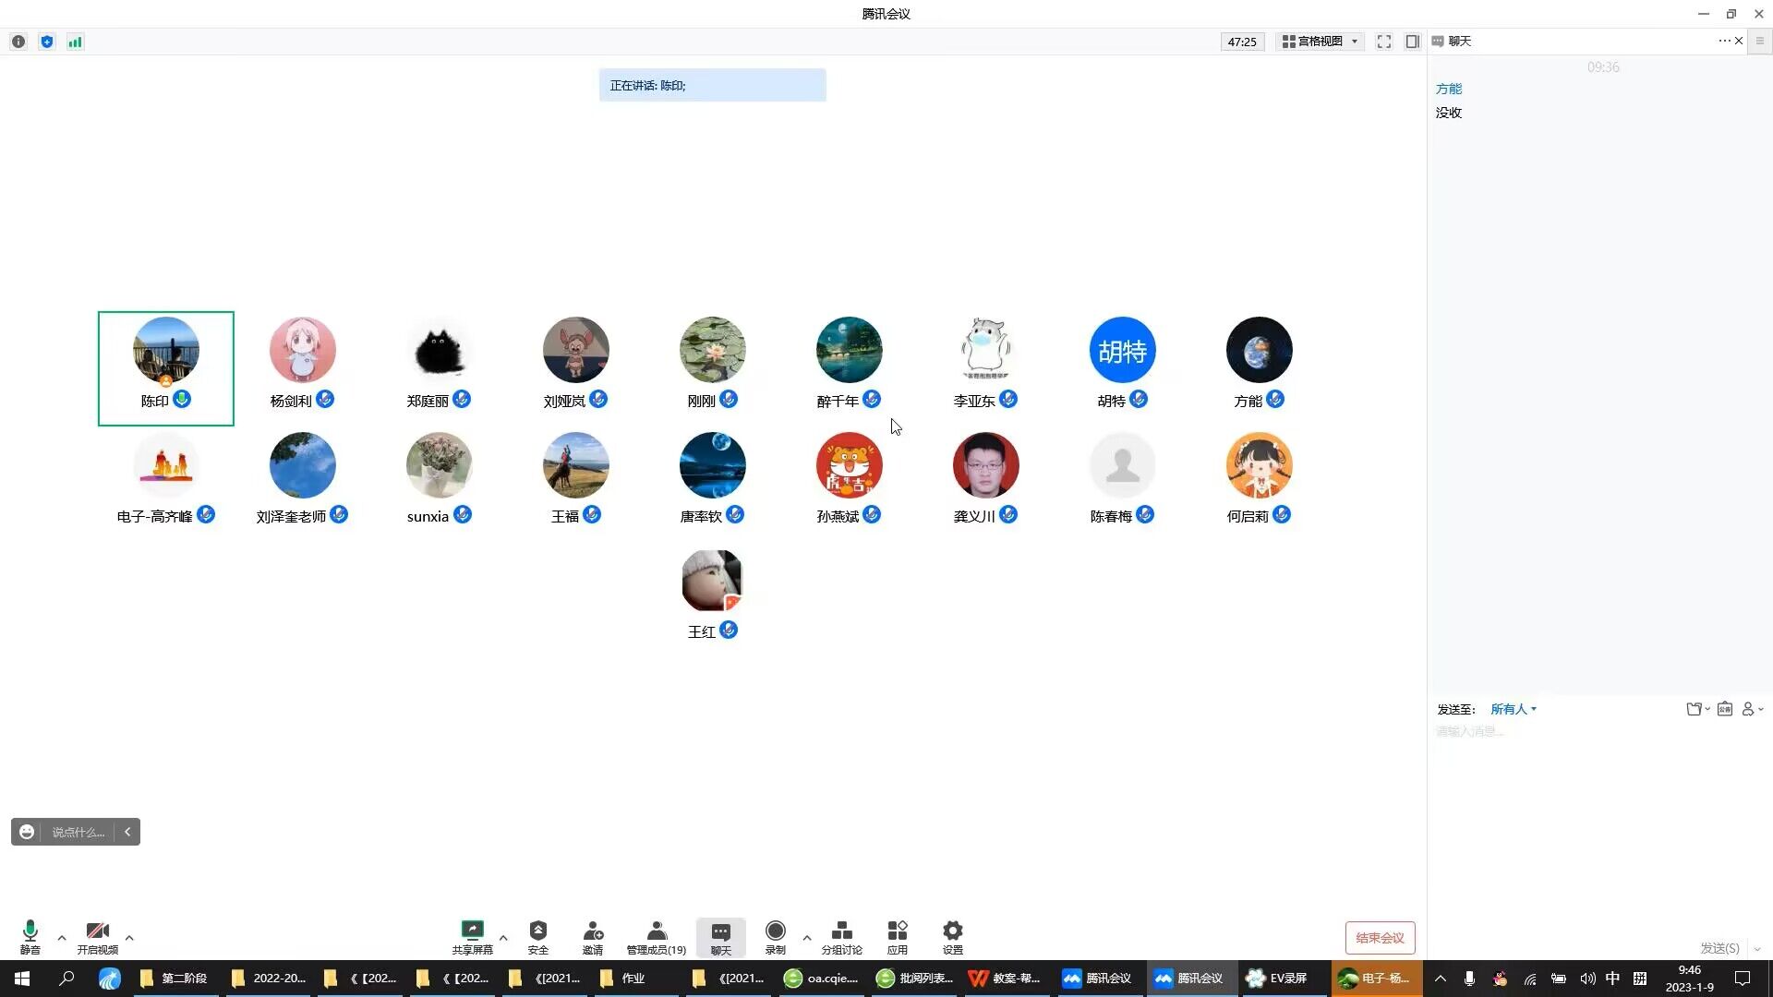This screenshot has width=1773, height=997.
Task: Toggle mute with the 静音 microphone
Action: [x=30, y=931]
